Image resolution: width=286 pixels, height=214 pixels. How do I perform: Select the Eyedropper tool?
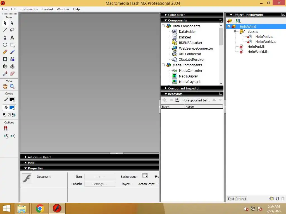[x=5, y=74]
